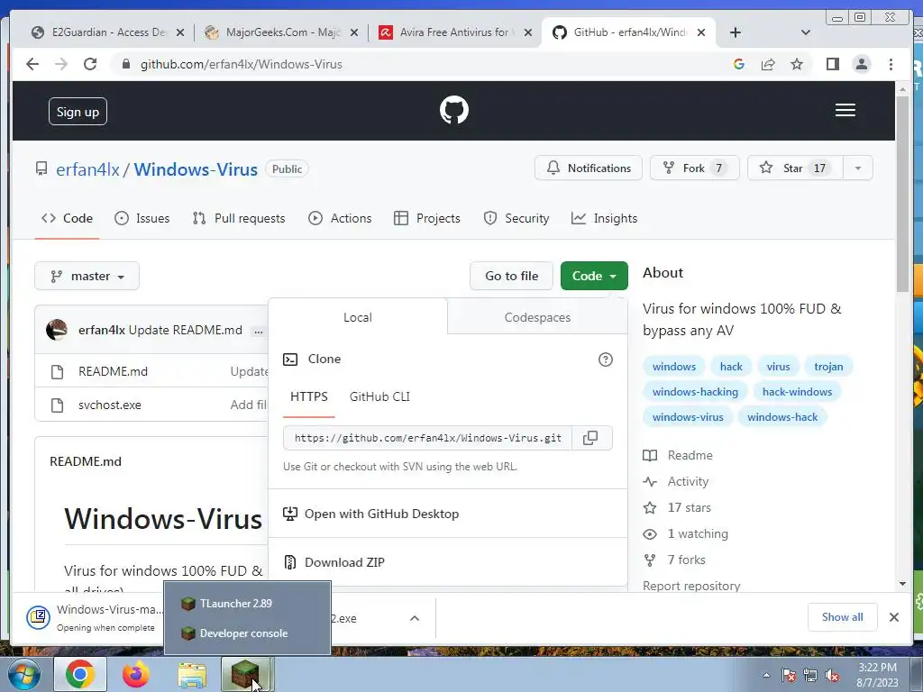Click Download ZIP
The height and width of the screenshot is (692, 923).
[x=344, y=562]
